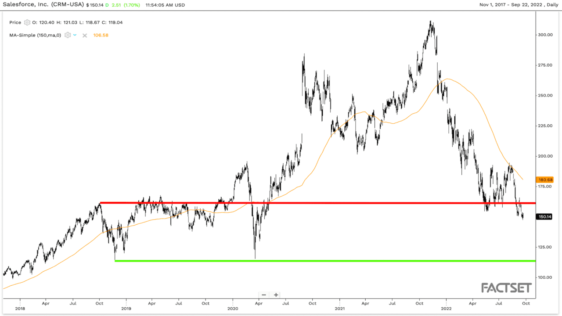Viewport: 562px width, 316px height.
Task: Select the red horizontal resistance line
Action: (x=307, y=203)
